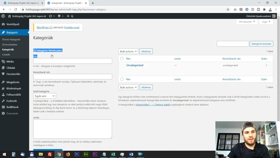Click the address bar URL
The image size is (280, 158).
[x=66, y=10]
